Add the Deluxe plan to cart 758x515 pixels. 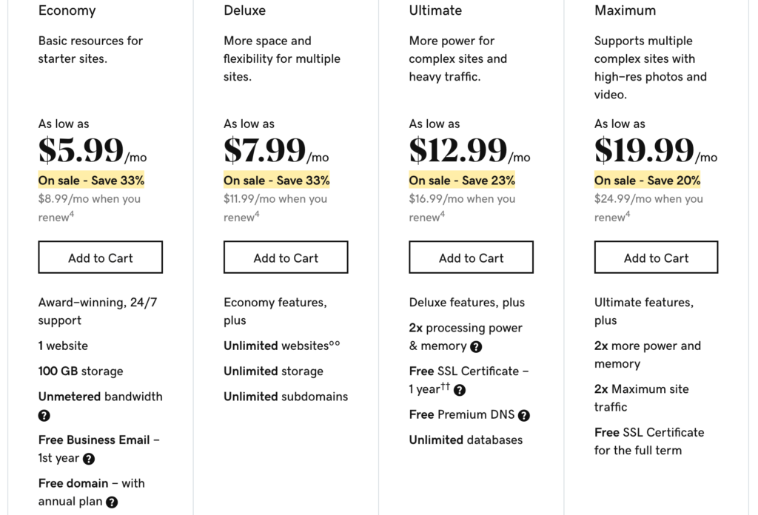pyautogui.click(x=286, y=257)
